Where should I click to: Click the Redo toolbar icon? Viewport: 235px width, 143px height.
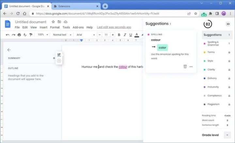coord(13,35)
